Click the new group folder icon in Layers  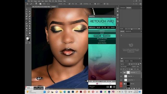tap(134, 88)
